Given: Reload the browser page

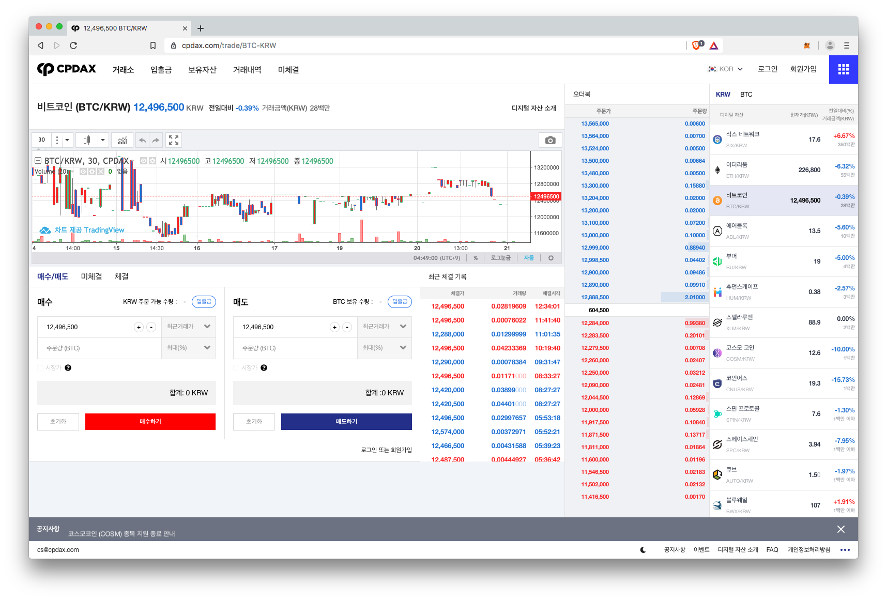Looking at the screenshot, I should point(73,45).
